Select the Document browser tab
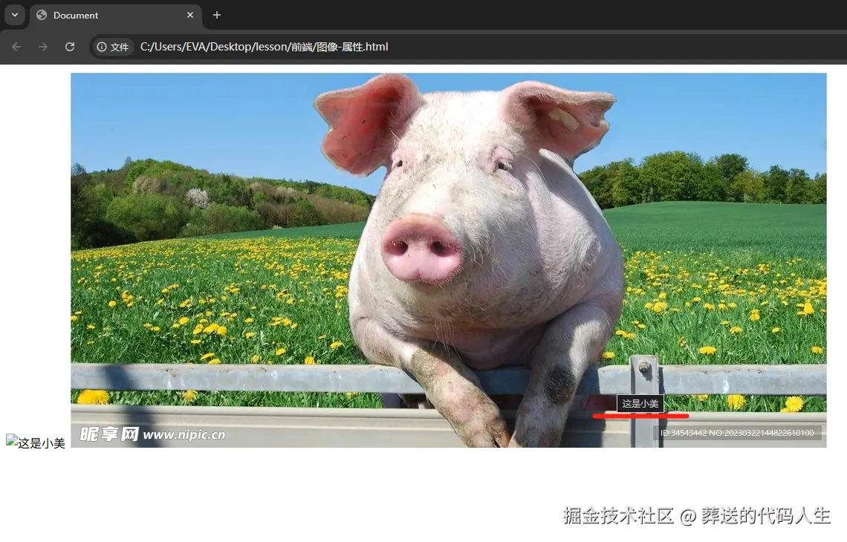This screenshot has width=847, height=542. pos(116,15)
